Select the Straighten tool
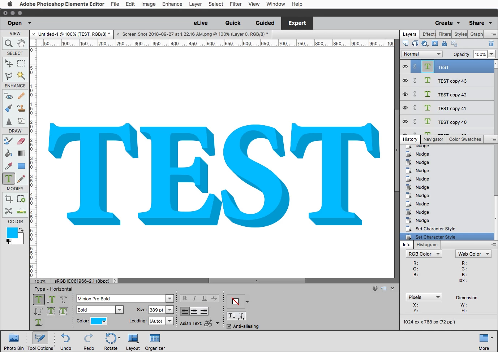This screenshot has width=498, height=352. (x=21, y=211)
